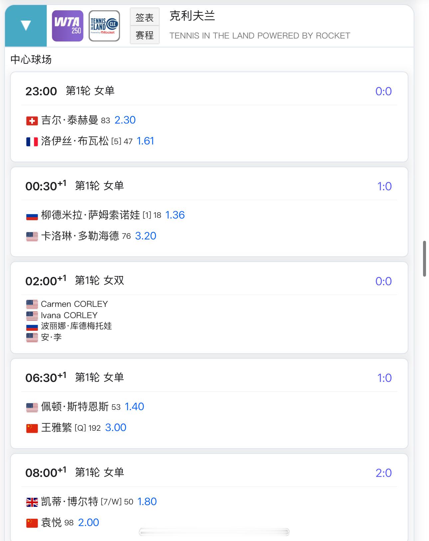
Task: Click the vertical scrollbar thumb on right
Action: 424,259
